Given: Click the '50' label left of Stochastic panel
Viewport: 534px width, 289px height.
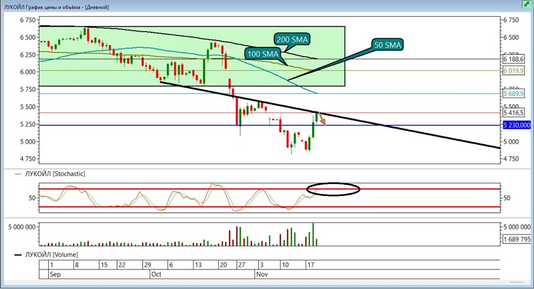Looking at the screenshot, I should 32,198.
